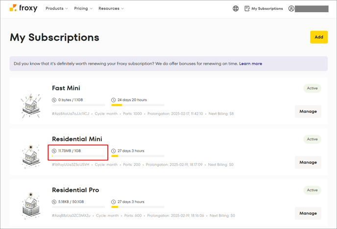
Task: Click the Fast Mini traffic progress bar
Action: click(78, 105)
